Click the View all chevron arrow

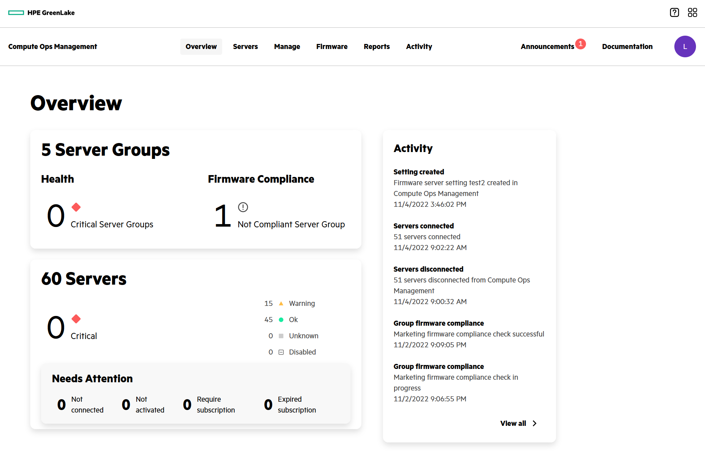[x=534, y=423]
